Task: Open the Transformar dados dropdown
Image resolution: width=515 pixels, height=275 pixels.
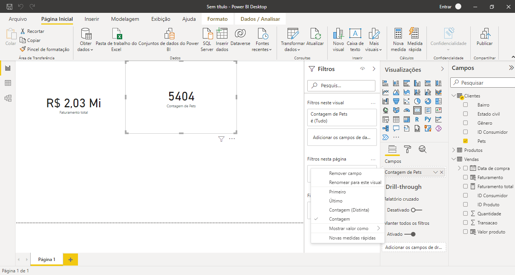Action: click(x=293, y=40)
